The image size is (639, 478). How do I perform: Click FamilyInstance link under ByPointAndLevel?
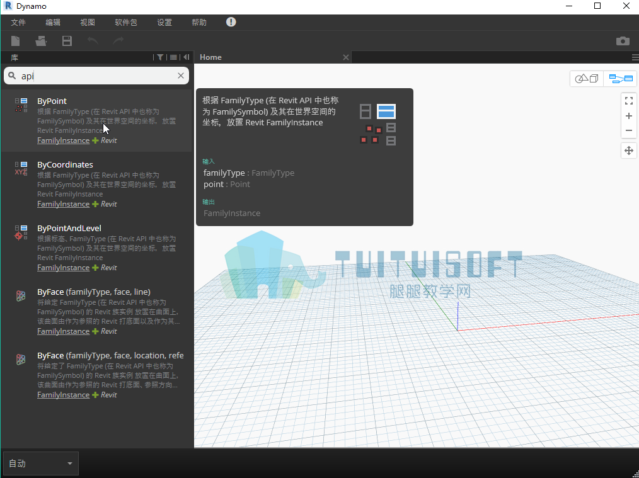click(63, 268)
